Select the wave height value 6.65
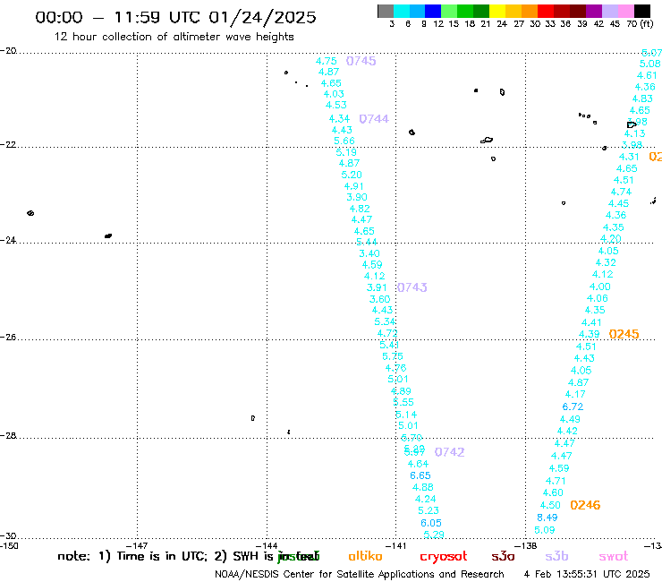 point(420,475)
